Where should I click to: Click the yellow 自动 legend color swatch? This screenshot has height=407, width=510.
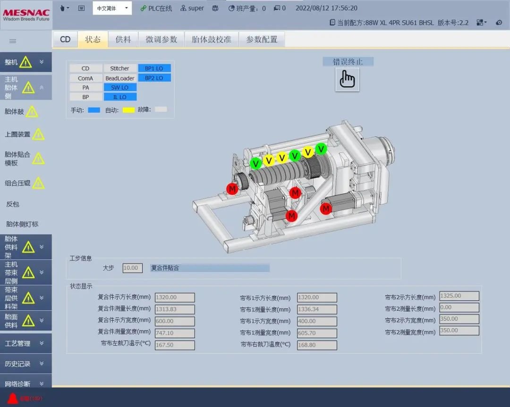click(x=128, y=110)
